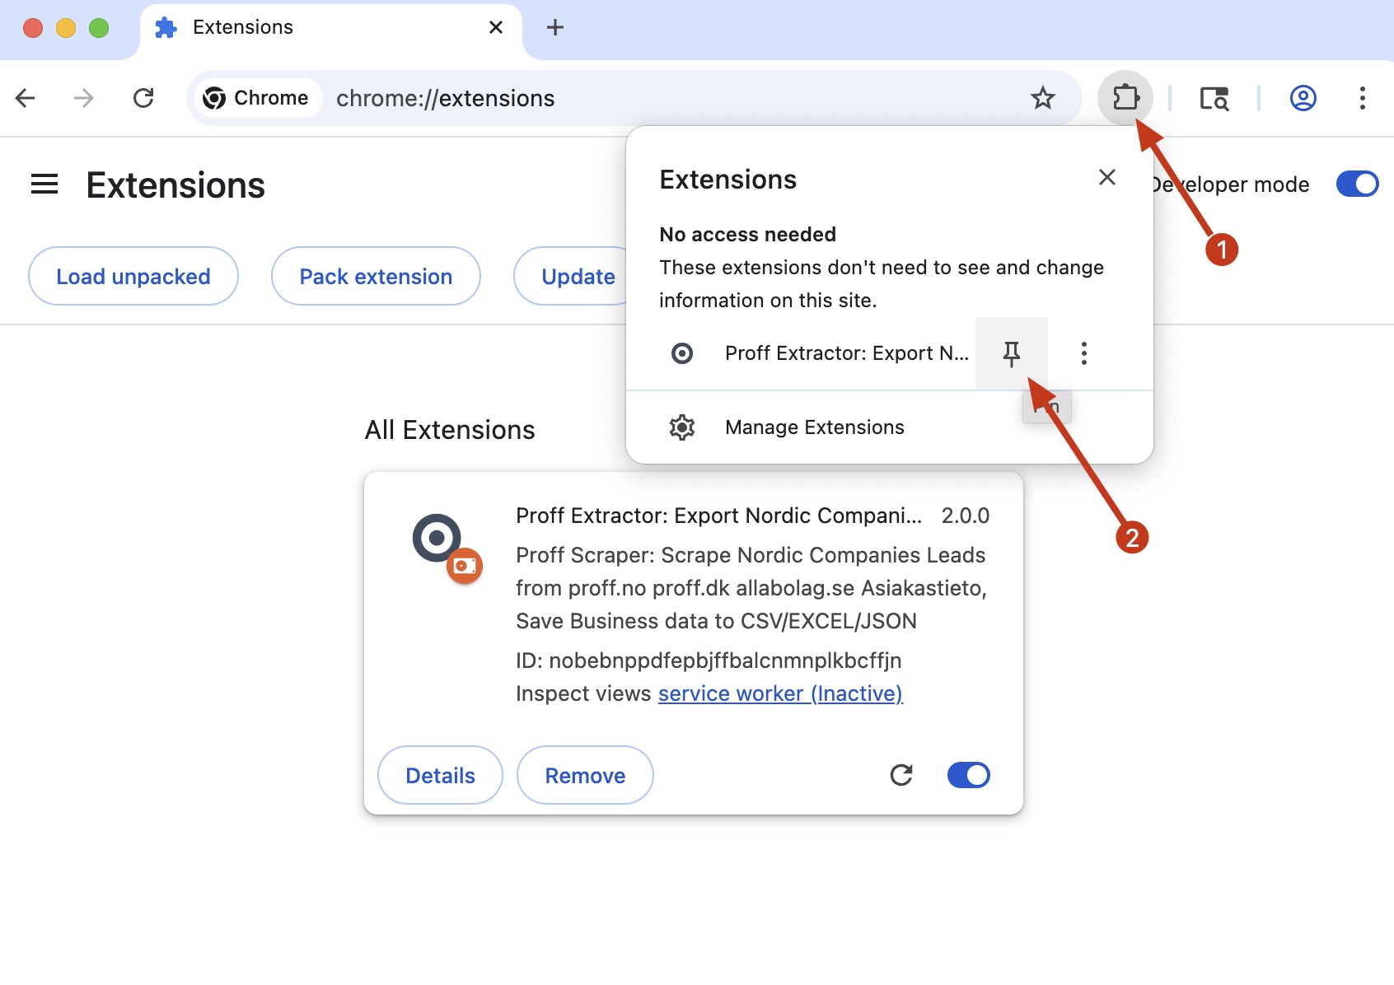This screenshot has height=985, width=1394.
Task: Click the Chrome profile avatar icon
Action: (x=1303, y=98)
